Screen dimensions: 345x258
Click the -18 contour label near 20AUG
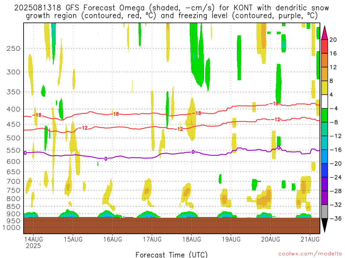click(274, 103)
